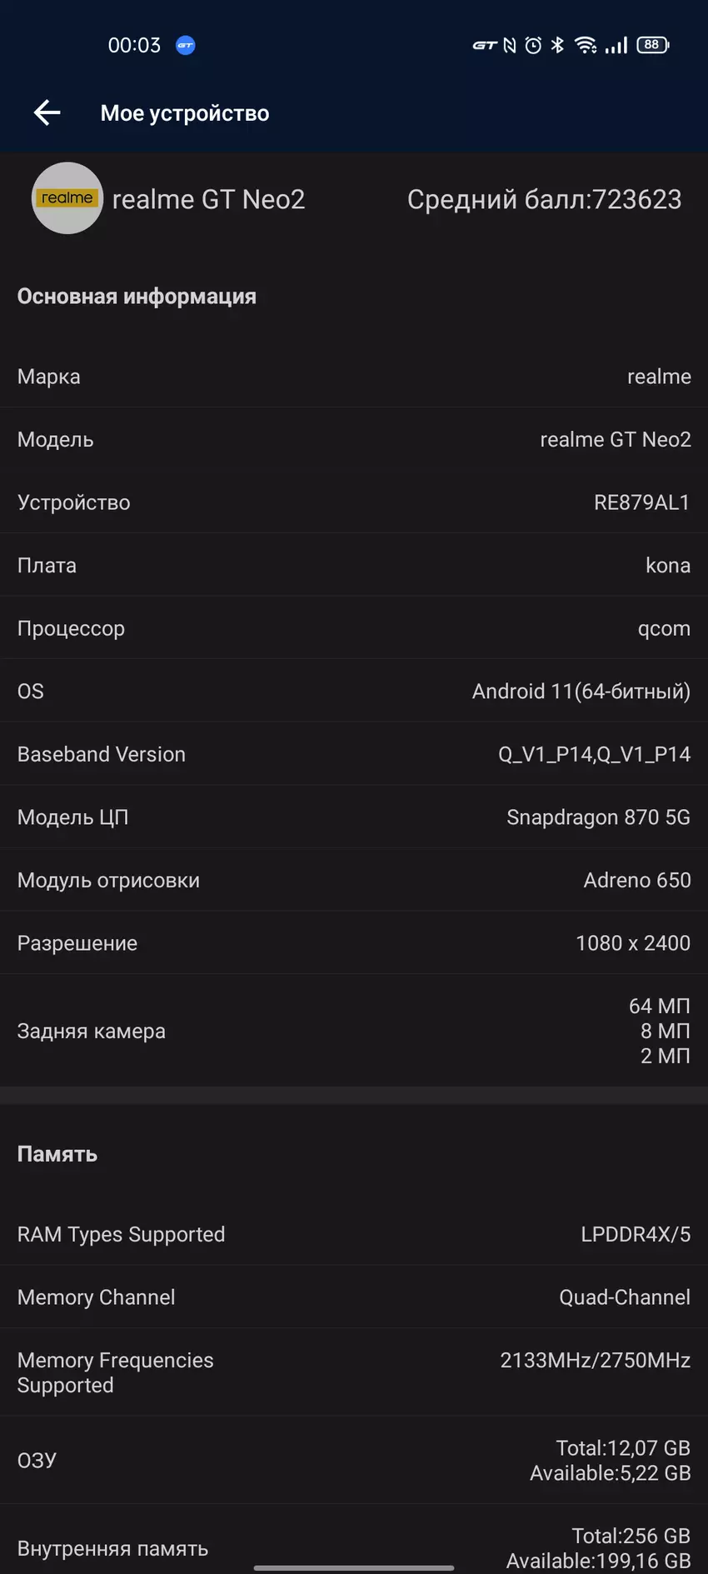This screenshot has height=1574, width=708.
Task: Tap the battery level indicator
Action: click(x=652, y=45)
